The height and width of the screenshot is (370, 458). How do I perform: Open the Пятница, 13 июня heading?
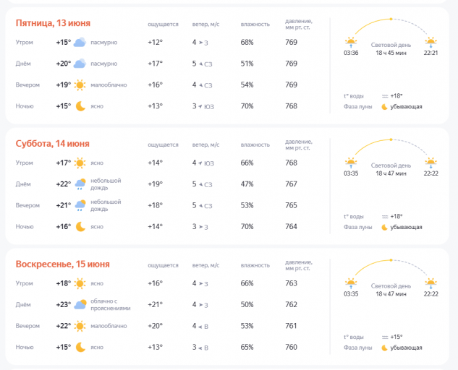54,23
